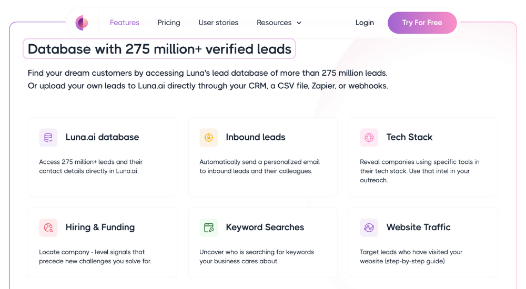Open the Inbound leads card title
Image resolution: width=526 pixels, height=289 pixels.
click(256, 137)
